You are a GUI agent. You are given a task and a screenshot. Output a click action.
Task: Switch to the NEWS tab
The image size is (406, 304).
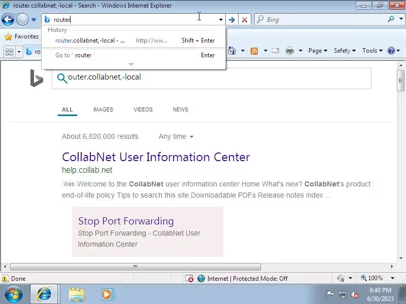[x=181, y=109]
